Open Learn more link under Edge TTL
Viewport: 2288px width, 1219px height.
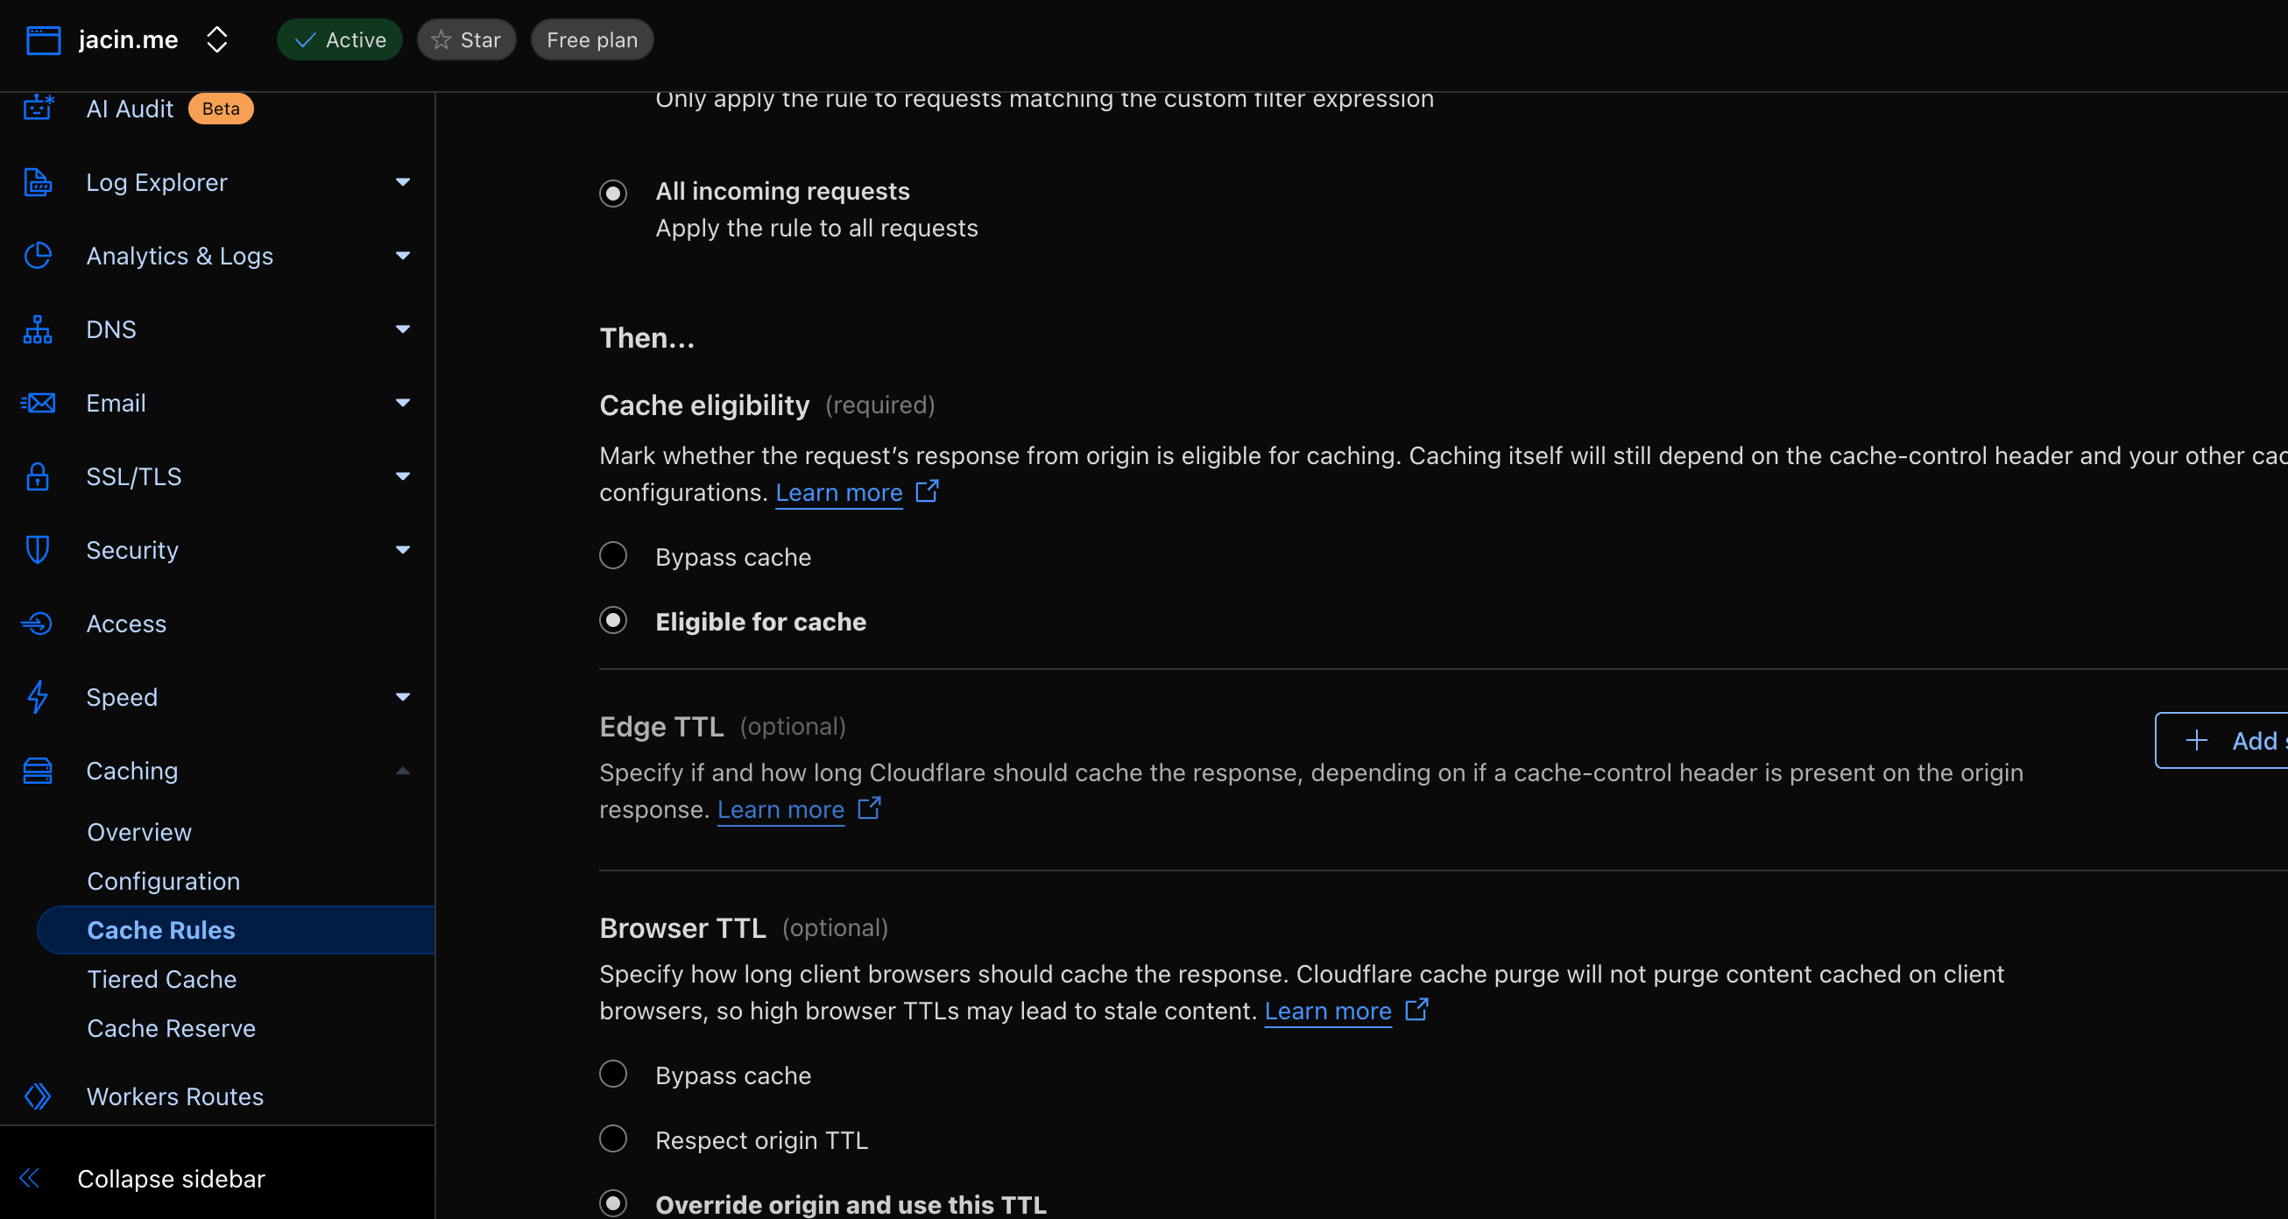pos(780,810)
